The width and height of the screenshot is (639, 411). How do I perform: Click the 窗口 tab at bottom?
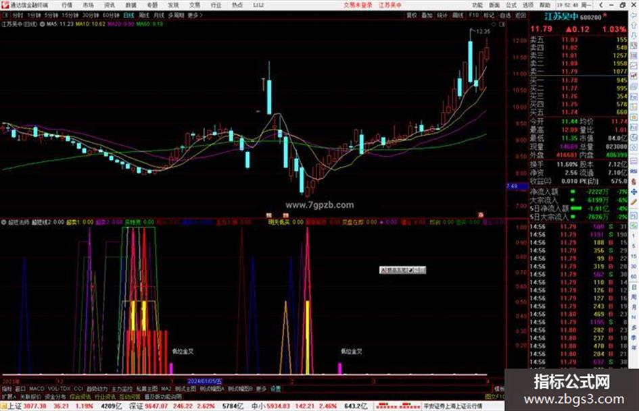click(x=20, y=389)
